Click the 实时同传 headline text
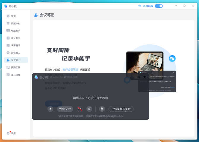Screen dimensions: 199x142 [58, 51]
